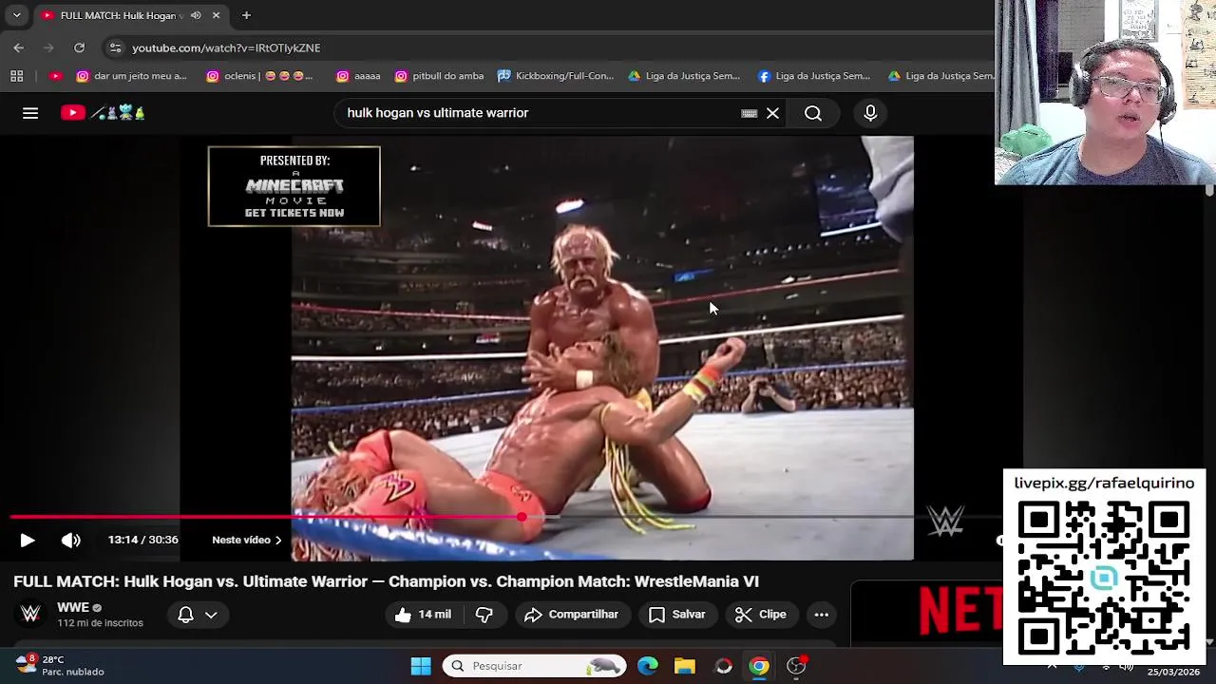
Task: Open the 'aaaaa' bookmark
Action: coord(358,76)
